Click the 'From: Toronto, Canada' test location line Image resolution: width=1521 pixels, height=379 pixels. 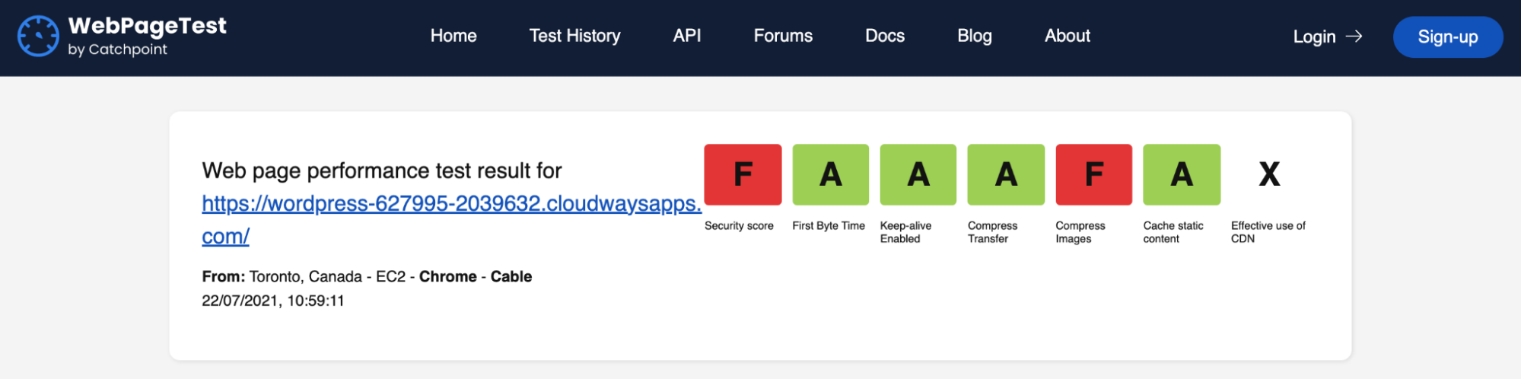[367, 276]
